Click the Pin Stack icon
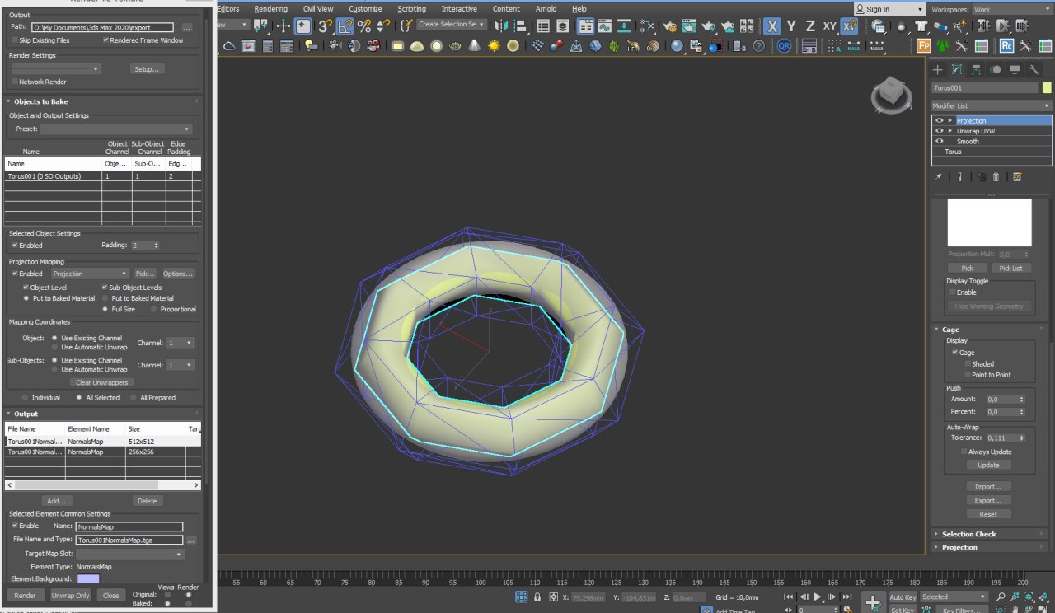This screenshot has height=613, width=1055. [x=938, y=177]
